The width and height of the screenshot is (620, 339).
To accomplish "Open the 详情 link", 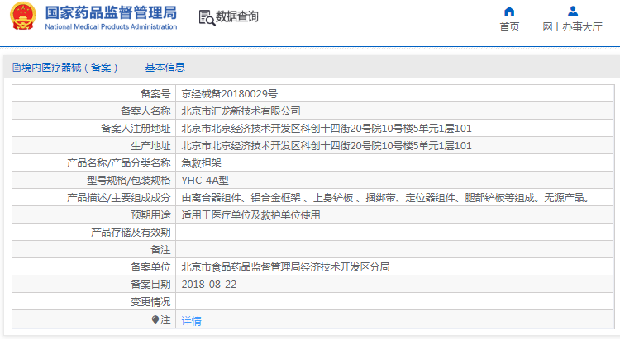I will [x=191, y=320].
